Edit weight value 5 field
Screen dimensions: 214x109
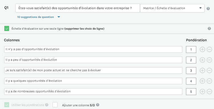191,92
